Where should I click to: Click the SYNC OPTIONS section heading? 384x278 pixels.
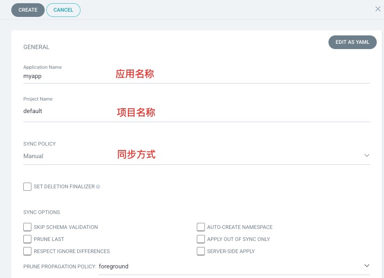(x=41, y=212)
